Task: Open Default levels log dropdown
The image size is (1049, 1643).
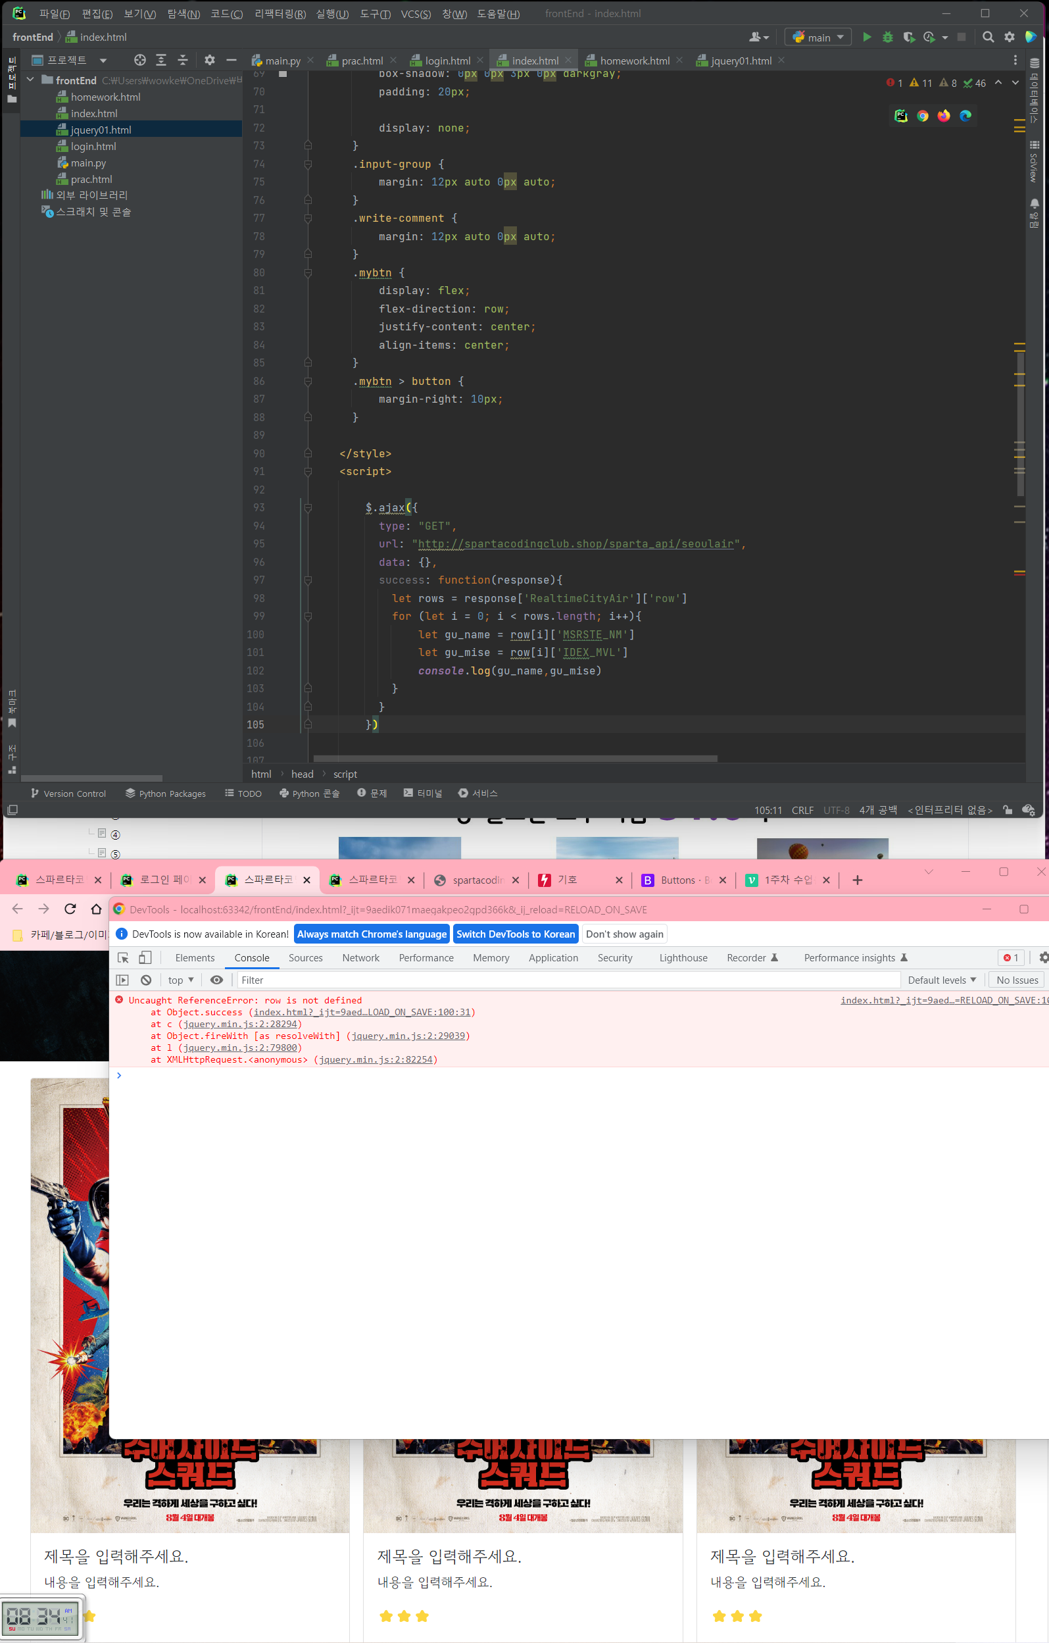Action: tap(942, 980)
